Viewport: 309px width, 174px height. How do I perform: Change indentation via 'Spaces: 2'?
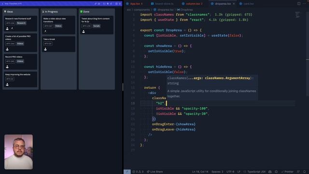(217, 172)
